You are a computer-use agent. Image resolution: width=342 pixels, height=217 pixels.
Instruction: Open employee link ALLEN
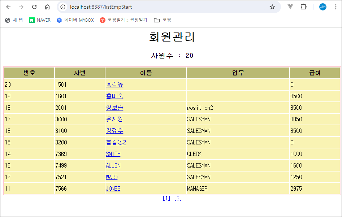click(x=113, y=165)
